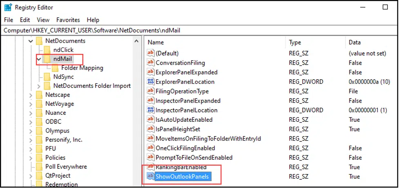Click the DWORD icon beside ExplorerPanelLocation
399x188 pixels.
151,81
